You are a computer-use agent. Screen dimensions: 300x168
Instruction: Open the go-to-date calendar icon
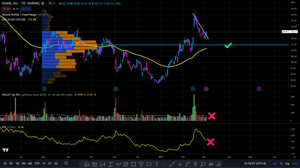[66, 164]
